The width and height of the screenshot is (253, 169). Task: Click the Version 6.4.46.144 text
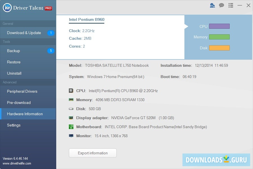(x=15, y=159)
